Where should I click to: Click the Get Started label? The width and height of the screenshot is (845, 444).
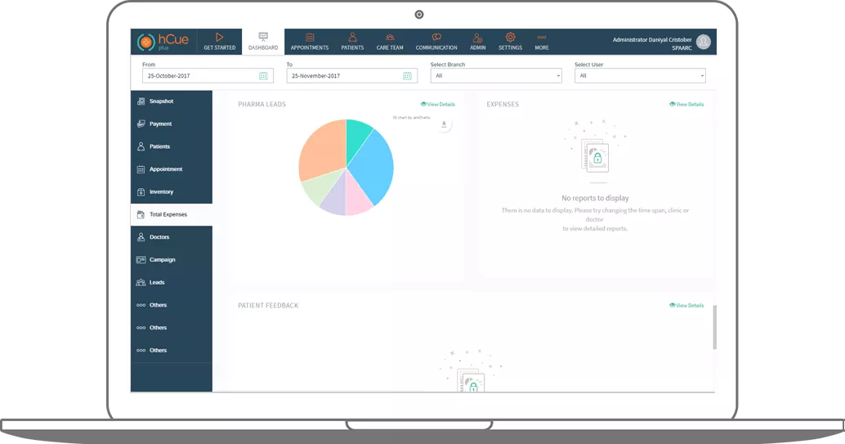tap(219, 47)
